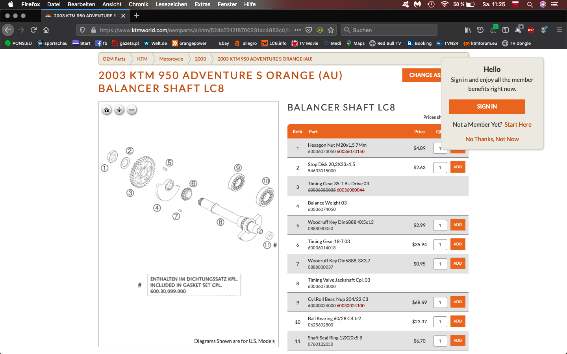Dismiss popup with No Thanks, Not Now
Image resolution: width=567 pixels, height=354 pixels.
(x=492, y=139)
